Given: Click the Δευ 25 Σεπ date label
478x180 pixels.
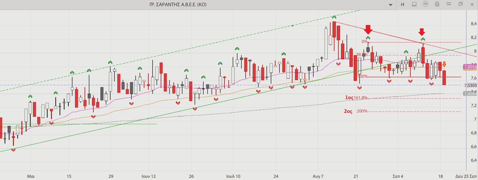Looking at the screenshot, I should [466, 176].
